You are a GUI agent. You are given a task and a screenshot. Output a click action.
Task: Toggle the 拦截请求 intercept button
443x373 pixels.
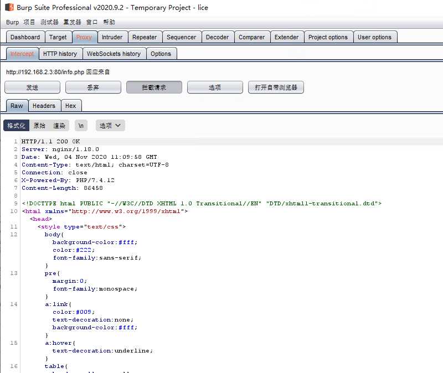tap(154, 87)
